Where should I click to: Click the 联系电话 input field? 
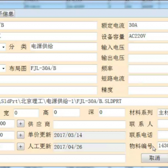pos(163,135)
